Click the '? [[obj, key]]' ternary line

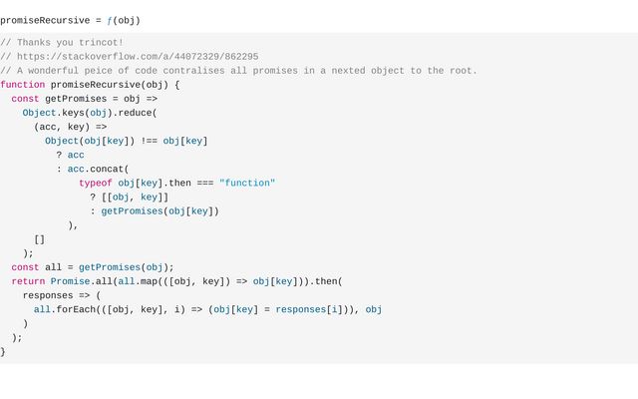pos(129,198)
